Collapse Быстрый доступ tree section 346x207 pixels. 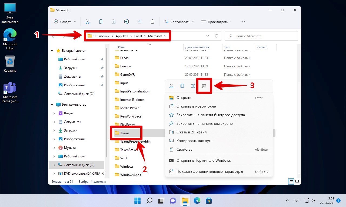(x=52, y=51)
